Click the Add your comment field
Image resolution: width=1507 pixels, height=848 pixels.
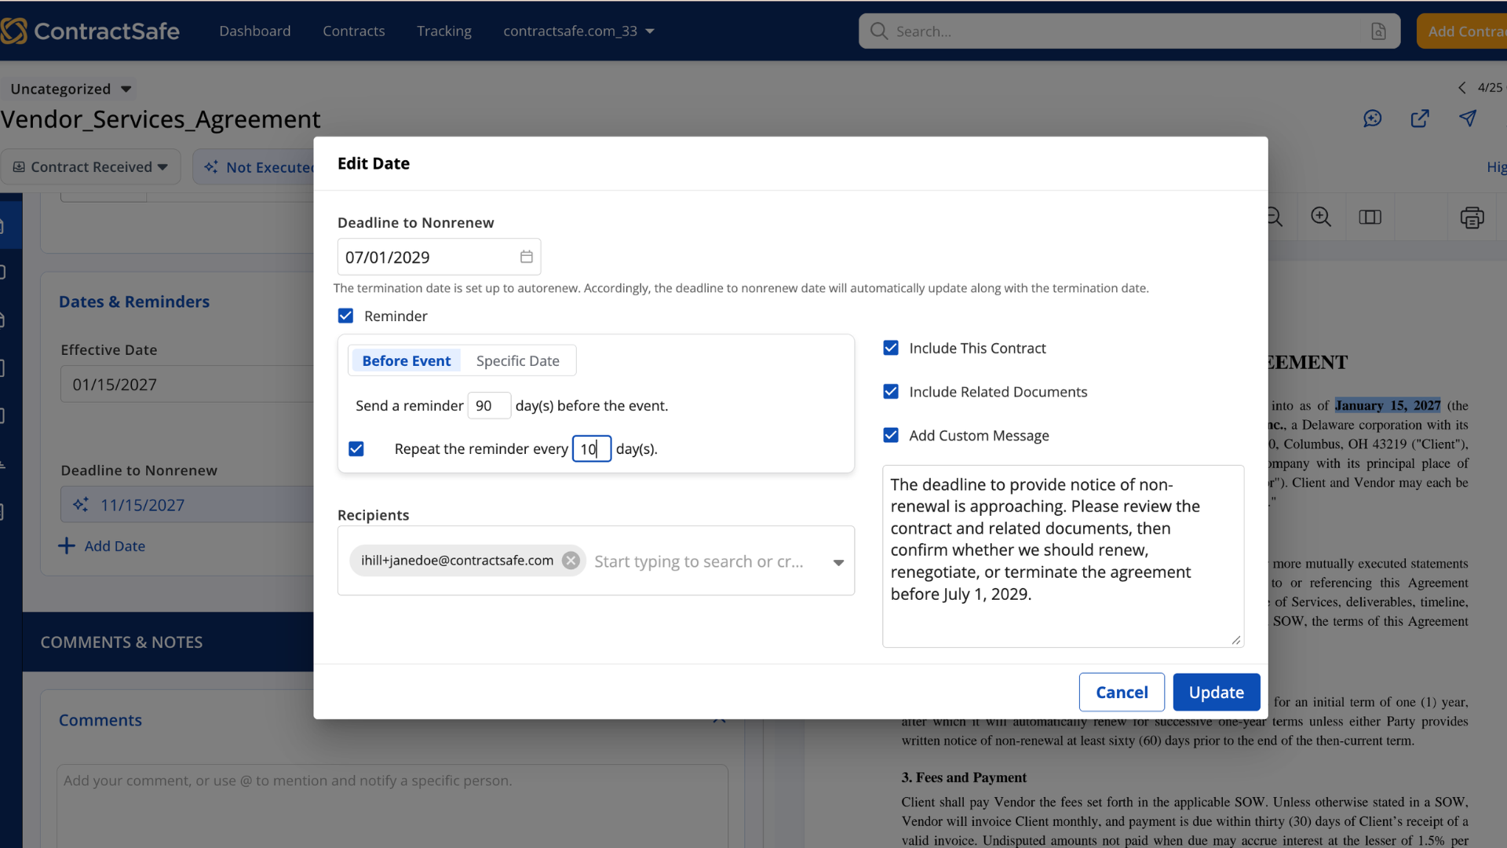tap(392, 806)
